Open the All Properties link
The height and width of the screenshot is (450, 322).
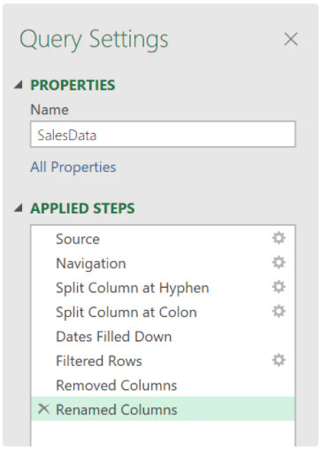pyautogui.click(x=73, y=167)
